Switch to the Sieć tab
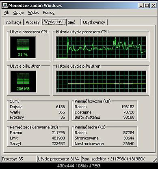 (74, 22)
